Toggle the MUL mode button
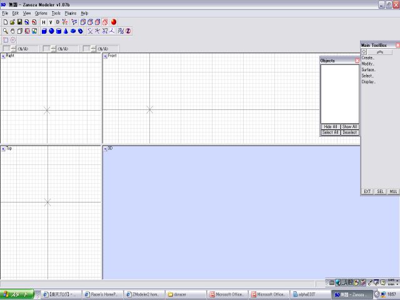This screenshot has height=300, width=400. tap(393, 192)
